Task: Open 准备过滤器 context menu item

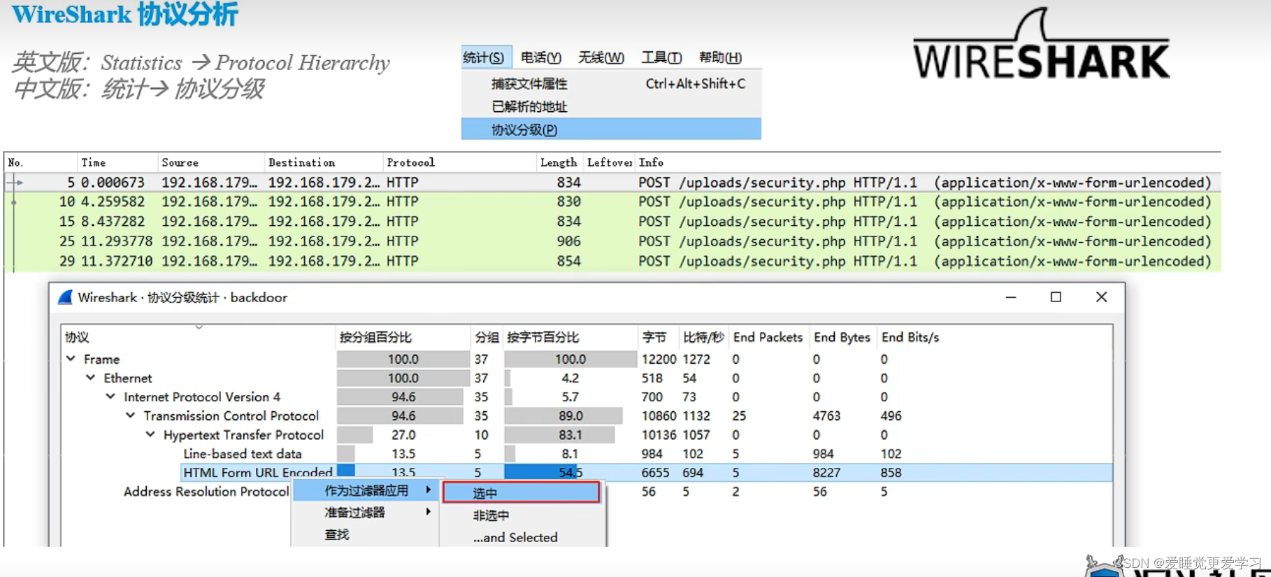Action: [366, 513]
